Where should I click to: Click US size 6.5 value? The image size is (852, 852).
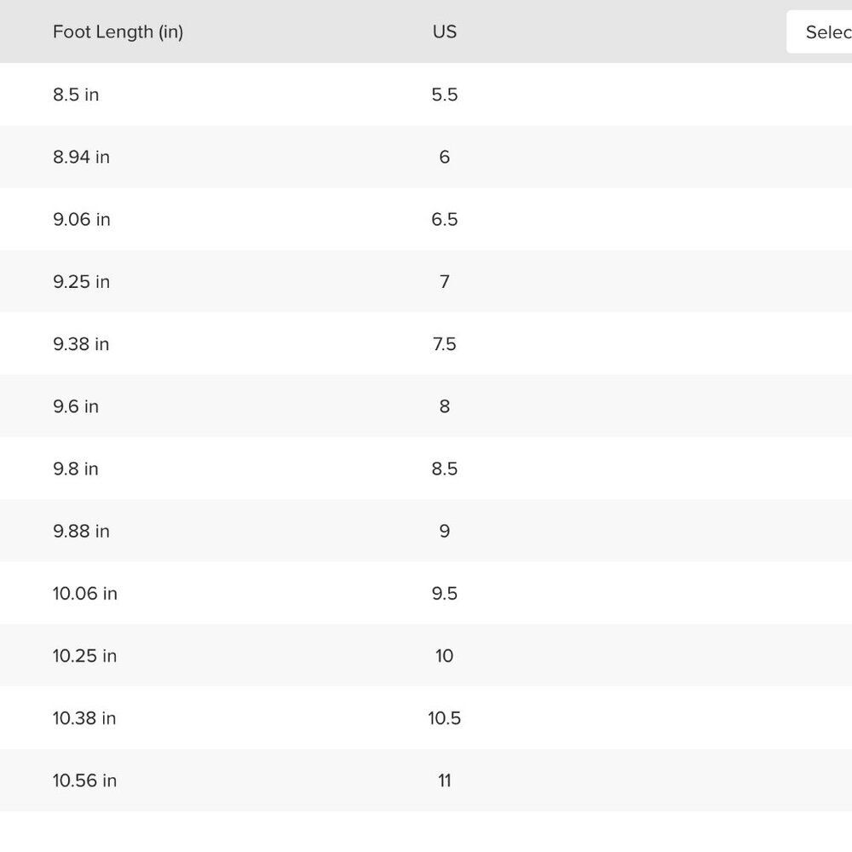(x=445, y=220)
